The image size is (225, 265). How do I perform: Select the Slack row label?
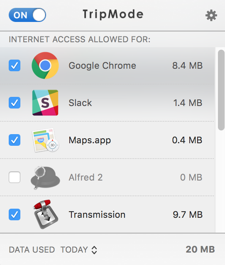click(80, 103)
